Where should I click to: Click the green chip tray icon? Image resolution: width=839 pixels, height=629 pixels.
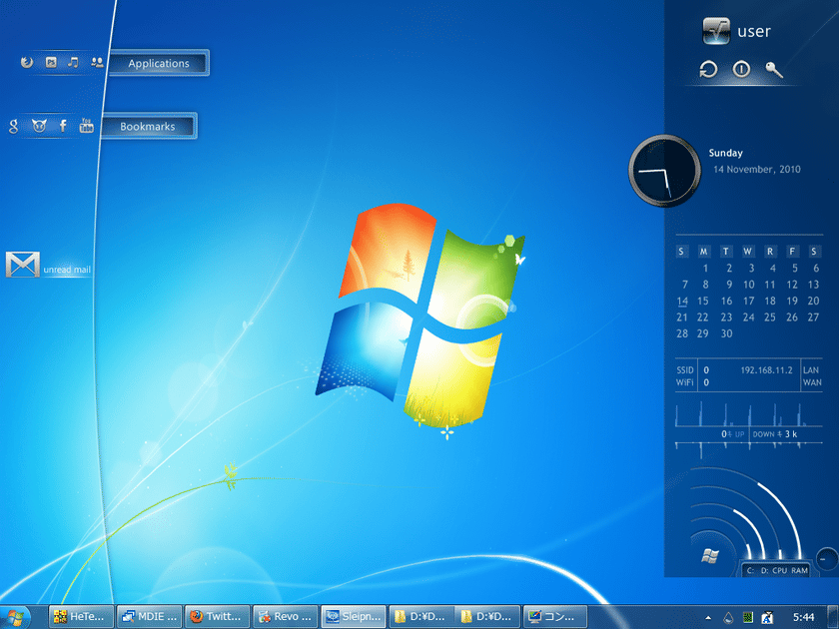point(748,618)
